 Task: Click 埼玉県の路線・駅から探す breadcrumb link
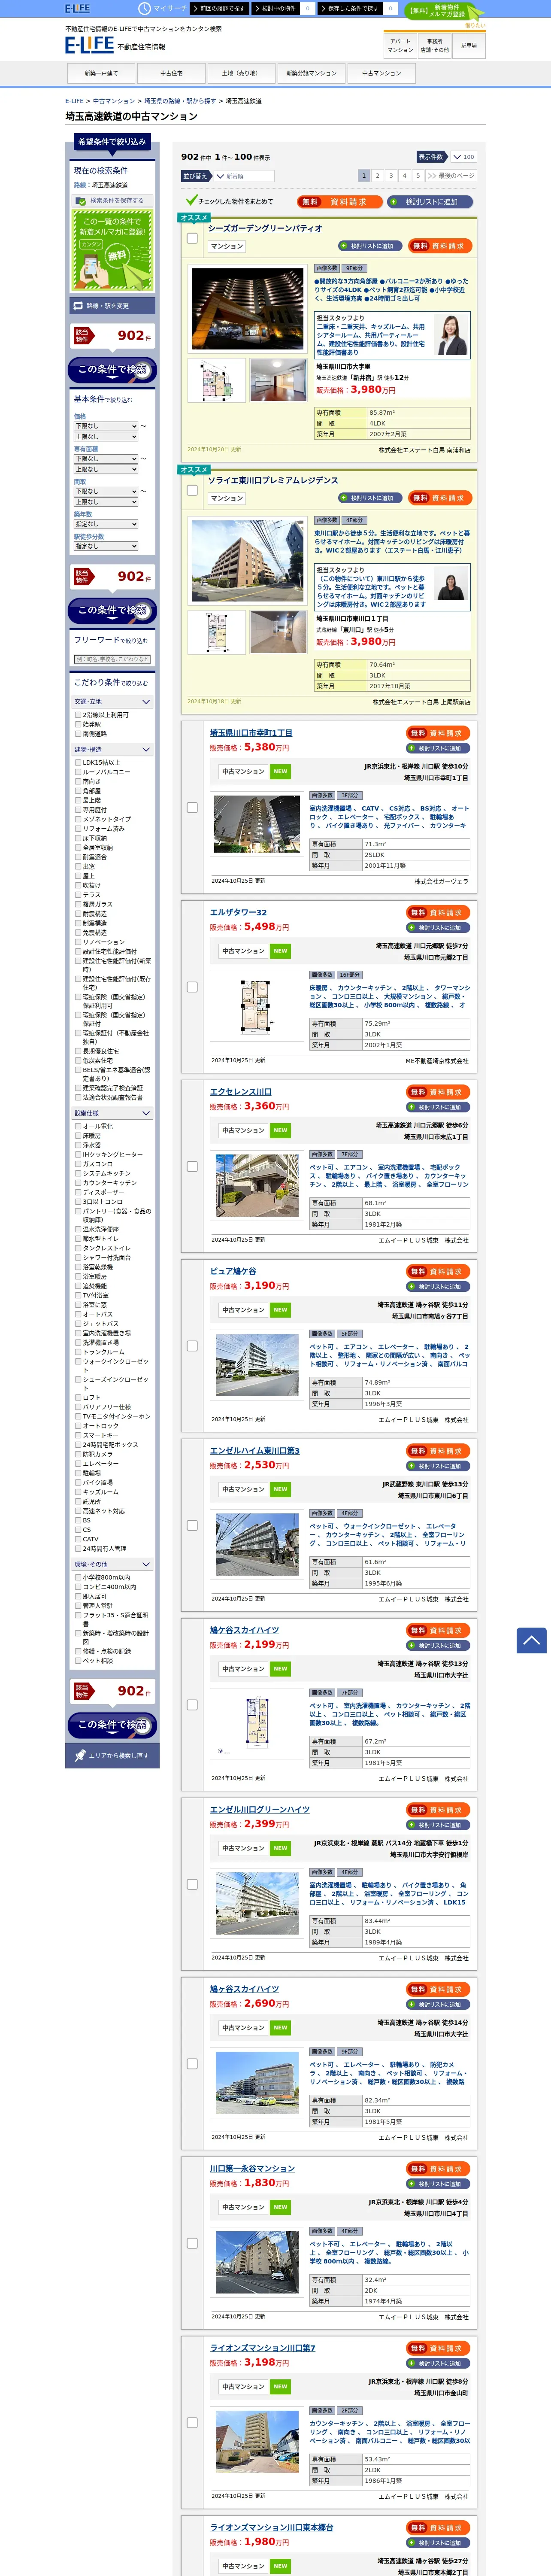pyautogui.click(x=179, y=101)
